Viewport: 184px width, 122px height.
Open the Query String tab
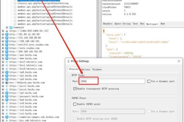(122, 23)
